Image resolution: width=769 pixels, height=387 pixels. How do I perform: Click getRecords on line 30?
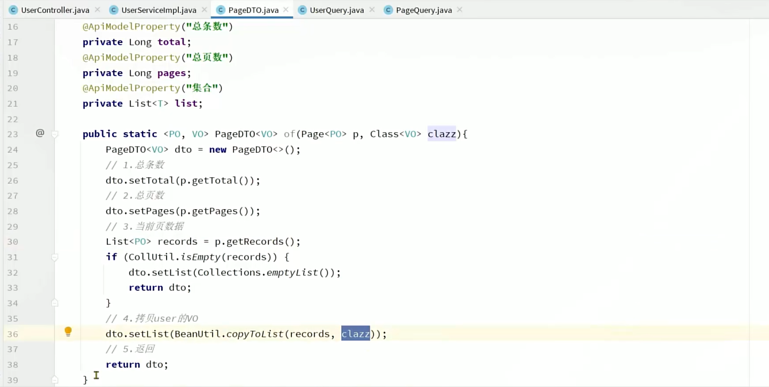click(255, 242)
